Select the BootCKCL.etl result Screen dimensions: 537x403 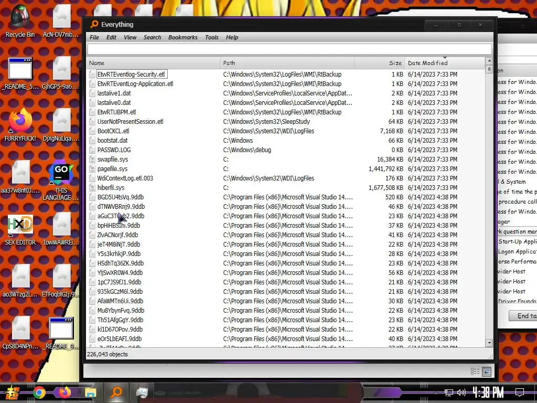(x=286, y=131)
